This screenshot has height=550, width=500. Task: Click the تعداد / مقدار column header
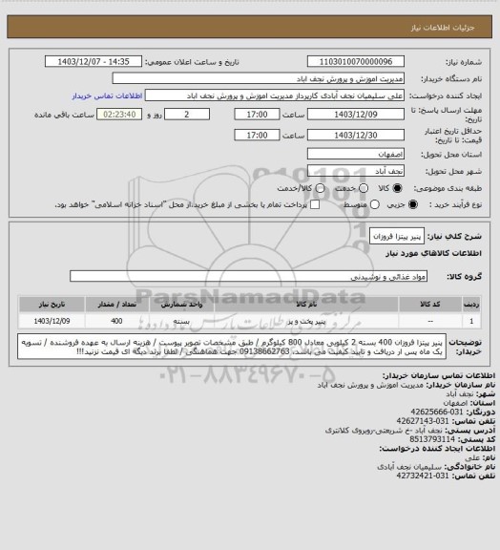click(116, 304)
